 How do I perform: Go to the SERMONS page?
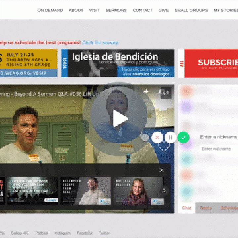tap(116, 10)
